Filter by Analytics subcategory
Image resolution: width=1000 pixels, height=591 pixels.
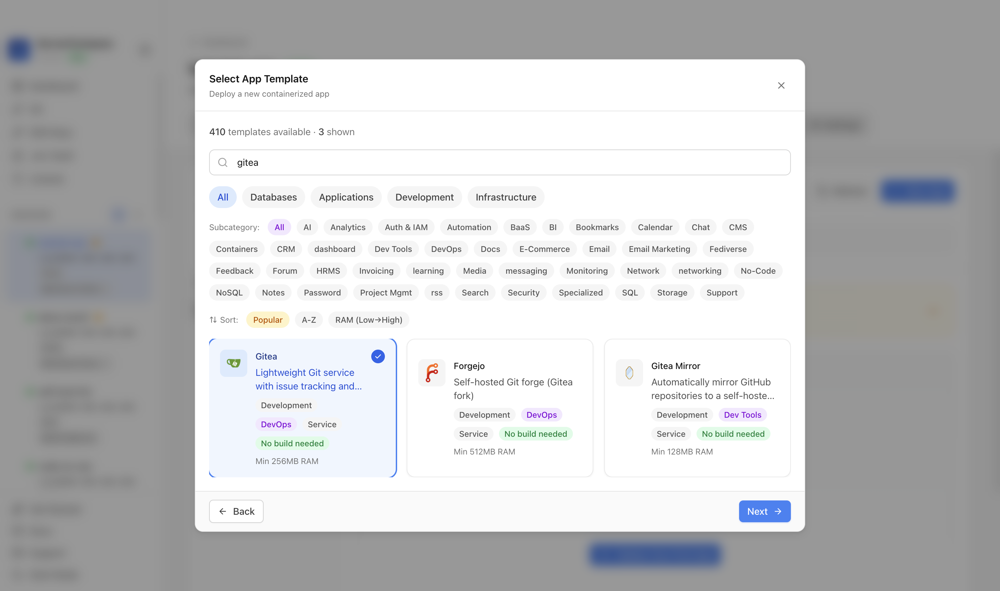(x=348, y=227)
